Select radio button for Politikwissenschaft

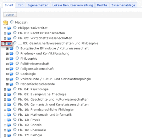(17, 63)
